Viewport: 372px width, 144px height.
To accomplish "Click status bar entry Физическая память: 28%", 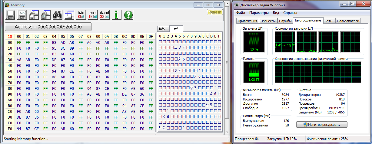I will [x=327, y=139].
